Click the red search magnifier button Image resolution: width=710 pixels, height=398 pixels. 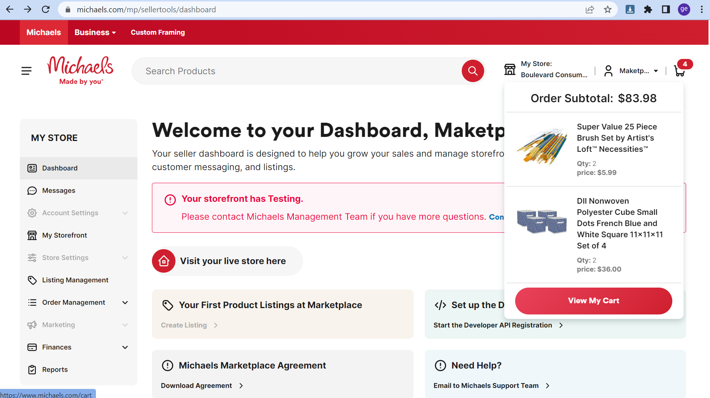coord(473,71)
